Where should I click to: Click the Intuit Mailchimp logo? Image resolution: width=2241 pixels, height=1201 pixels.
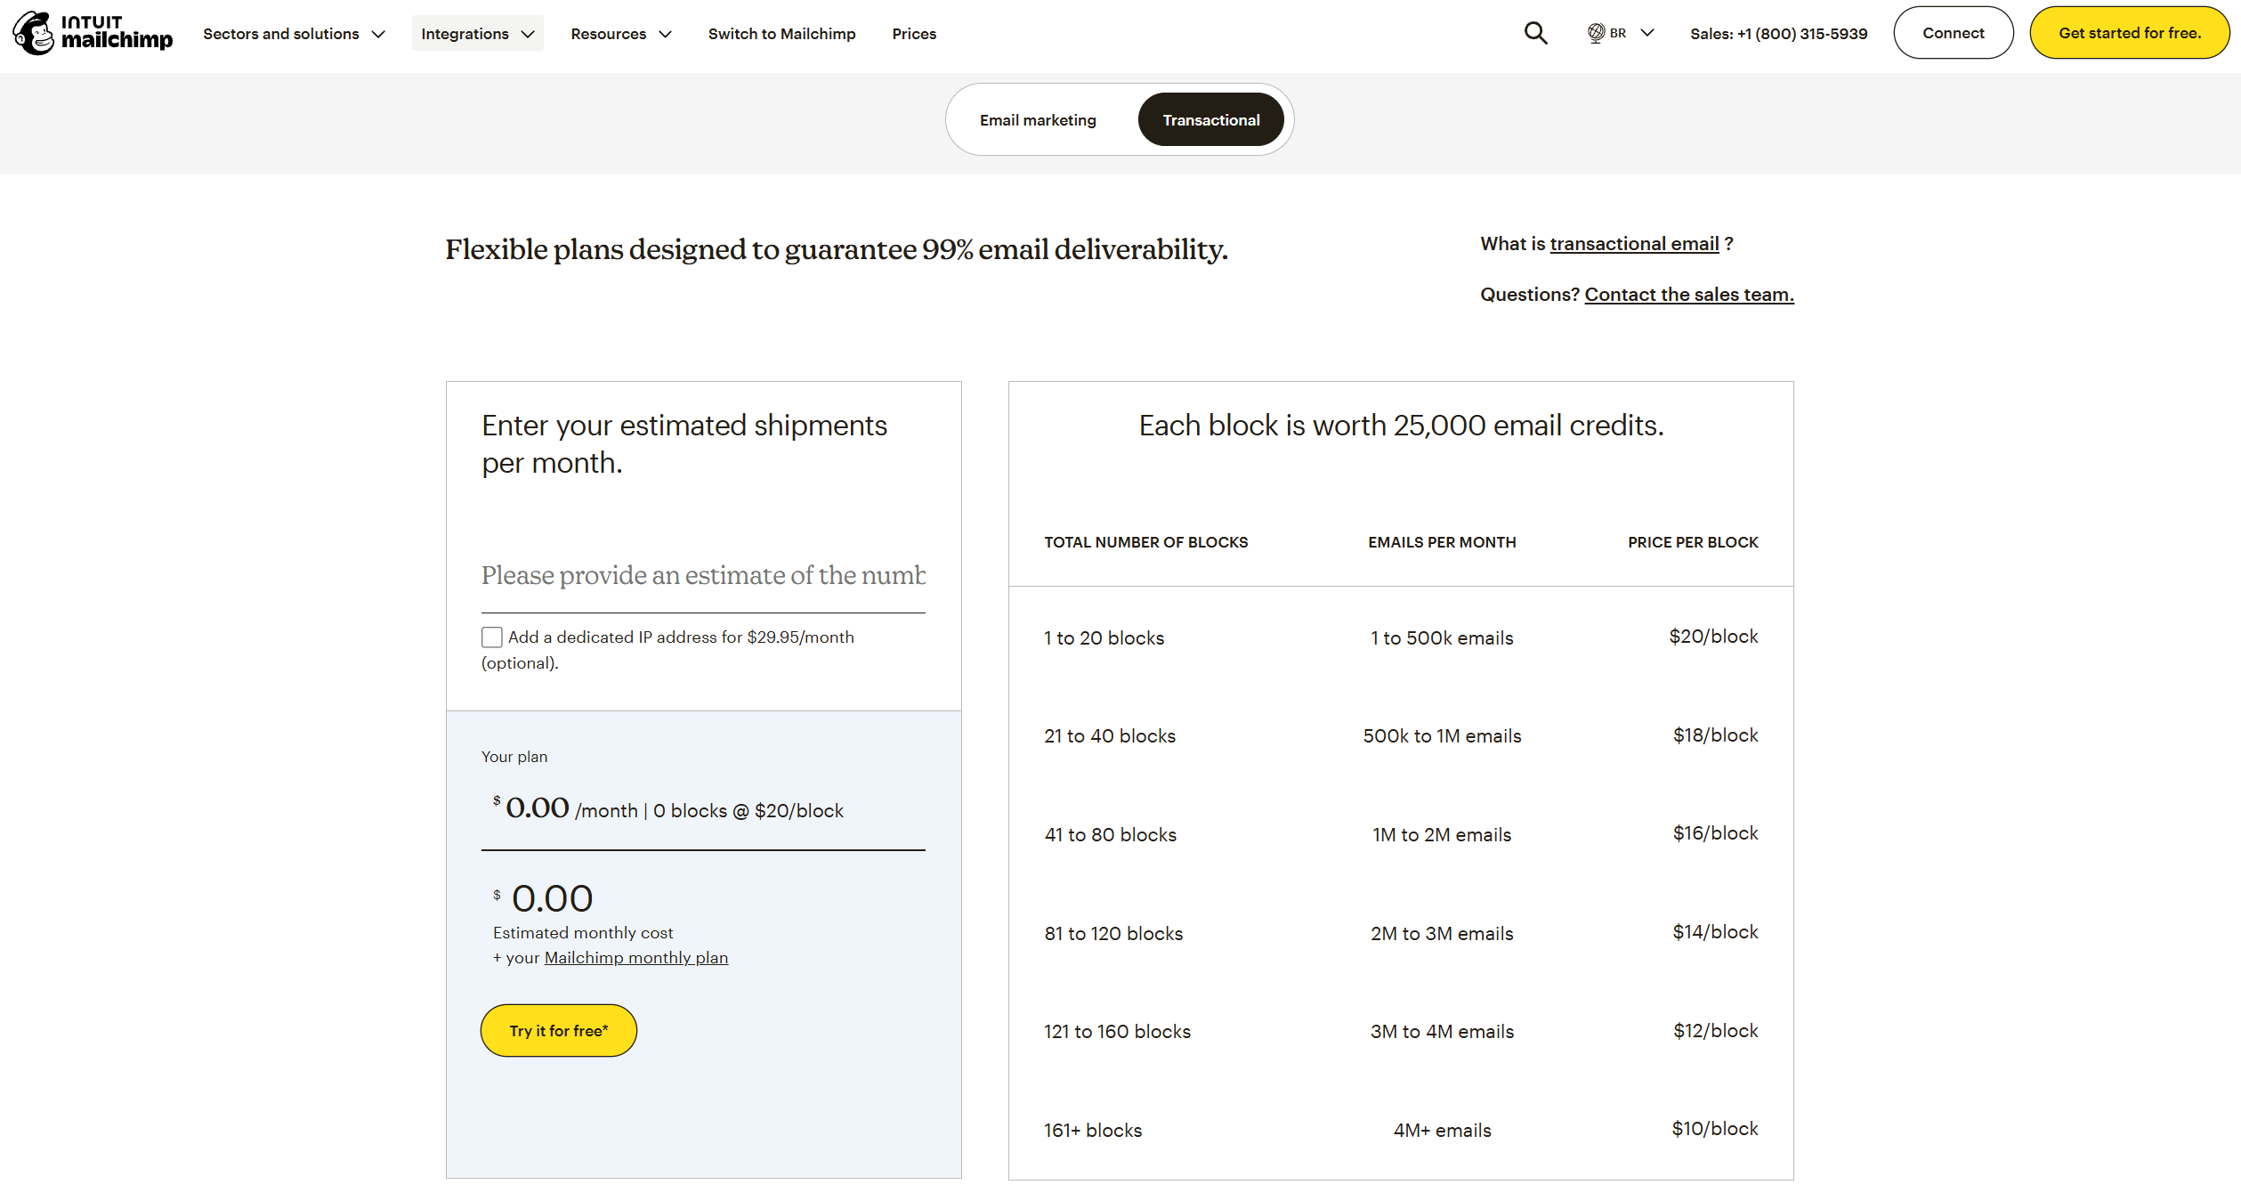[x=93, y=33]
